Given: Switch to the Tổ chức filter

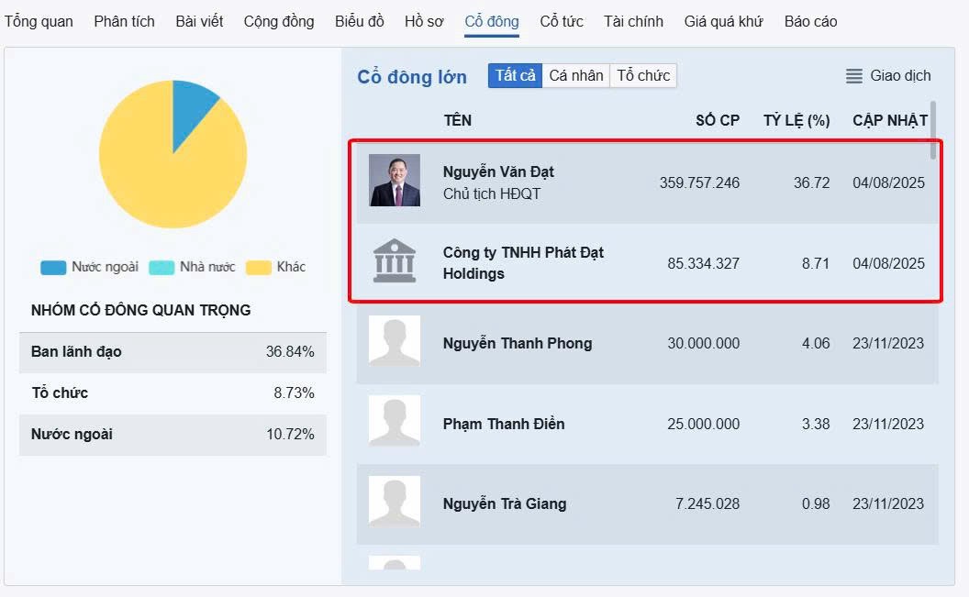Looking at the screenshot, I should pos(642,75).
